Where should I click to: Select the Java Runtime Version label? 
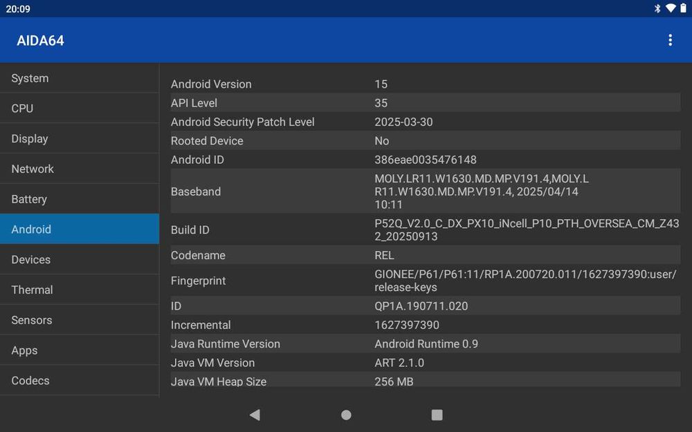coord(226,344)
